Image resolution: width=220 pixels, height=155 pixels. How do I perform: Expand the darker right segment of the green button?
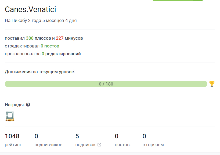[x=198, y=1]
